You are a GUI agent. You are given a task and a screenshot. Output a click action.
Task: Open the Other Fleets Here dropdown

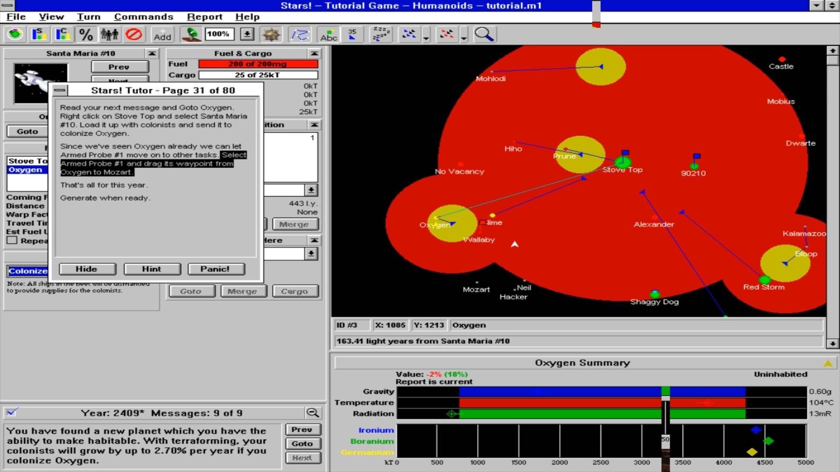coord(311,254)
